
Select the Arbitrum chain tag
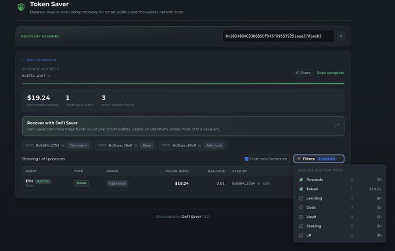click(214, 146)
